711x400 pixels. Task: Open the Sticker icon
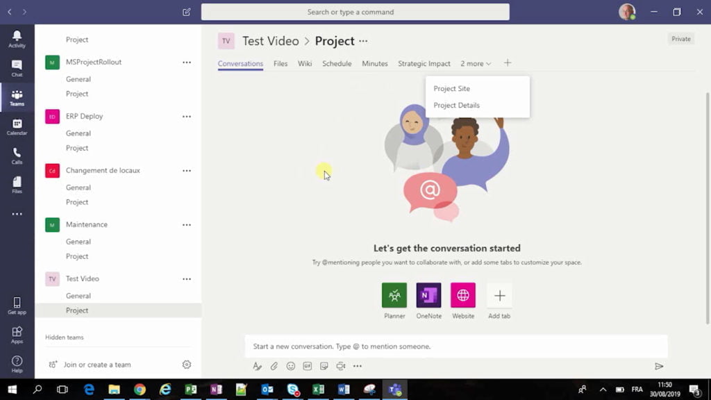[324, 366]
